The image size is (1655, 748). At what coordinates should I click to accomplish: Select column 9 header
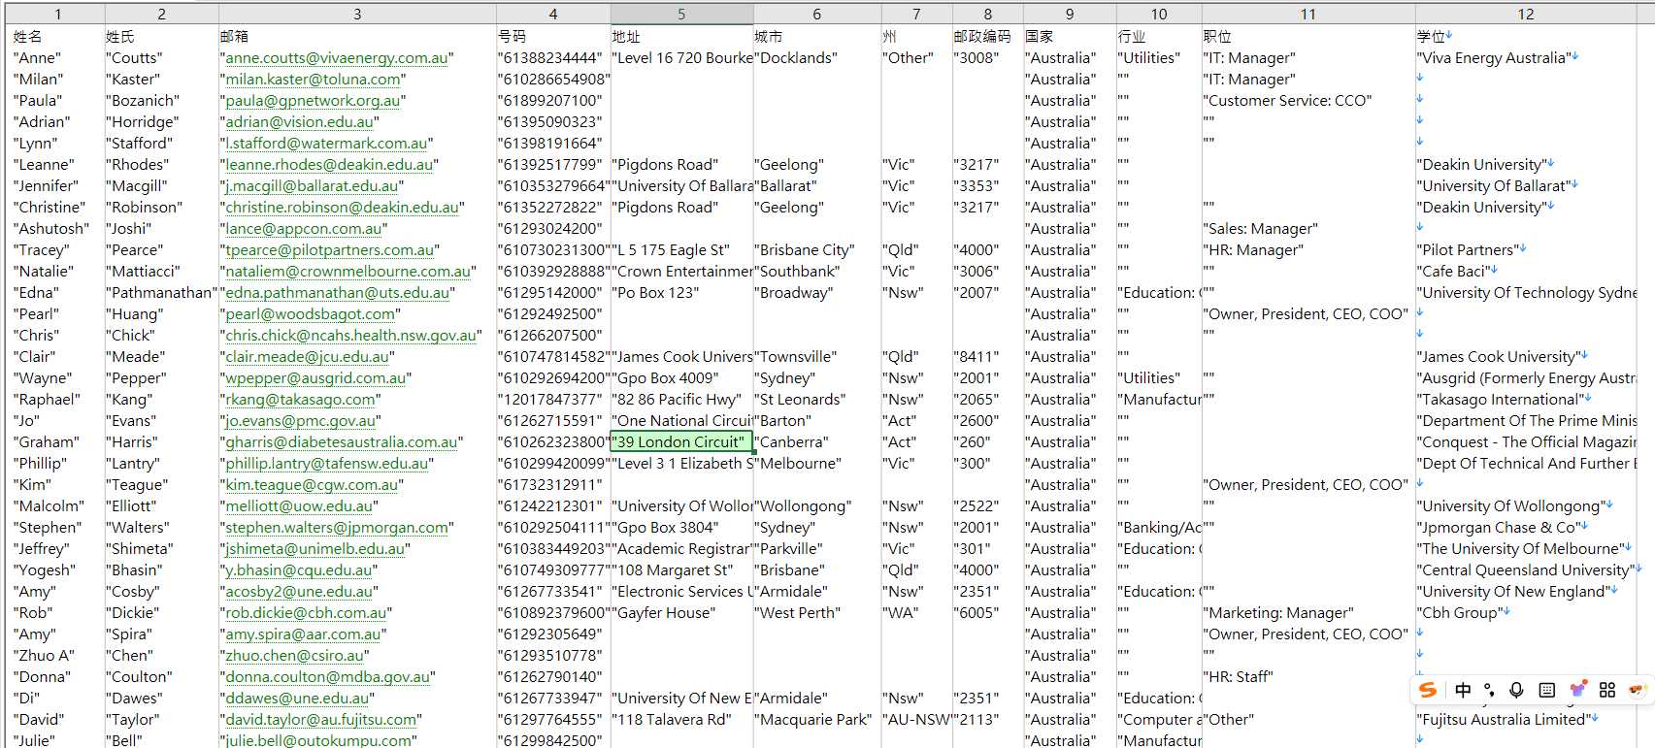tap(1070, 14)
